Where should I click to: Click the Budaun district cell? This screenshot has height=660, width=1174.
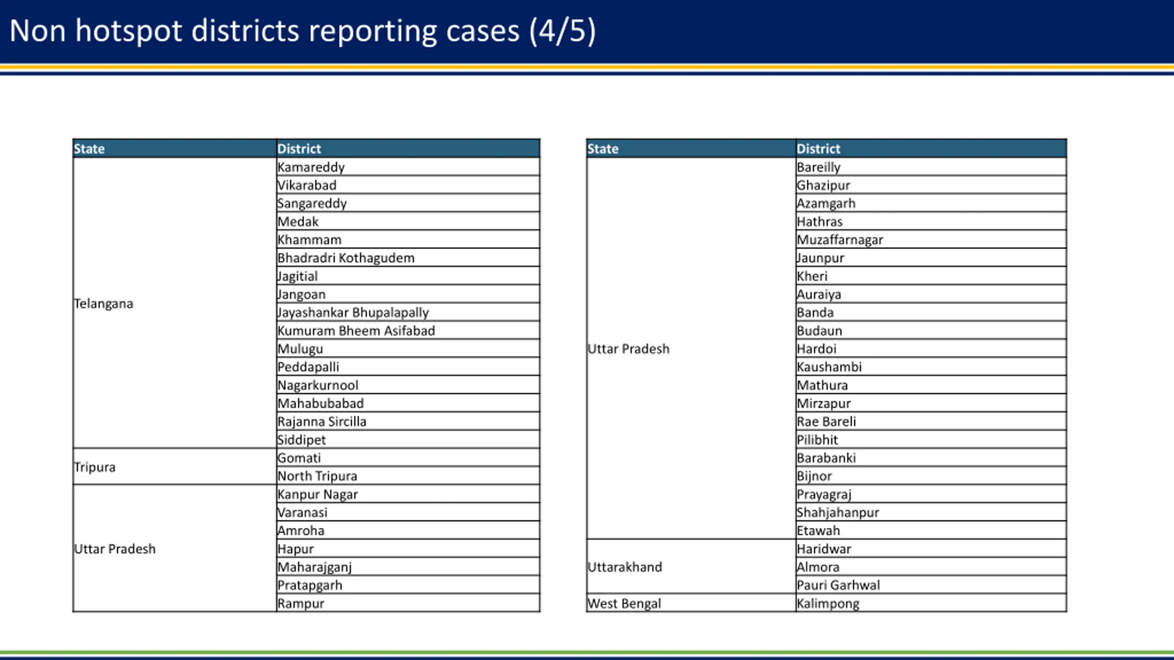(931, 330)
